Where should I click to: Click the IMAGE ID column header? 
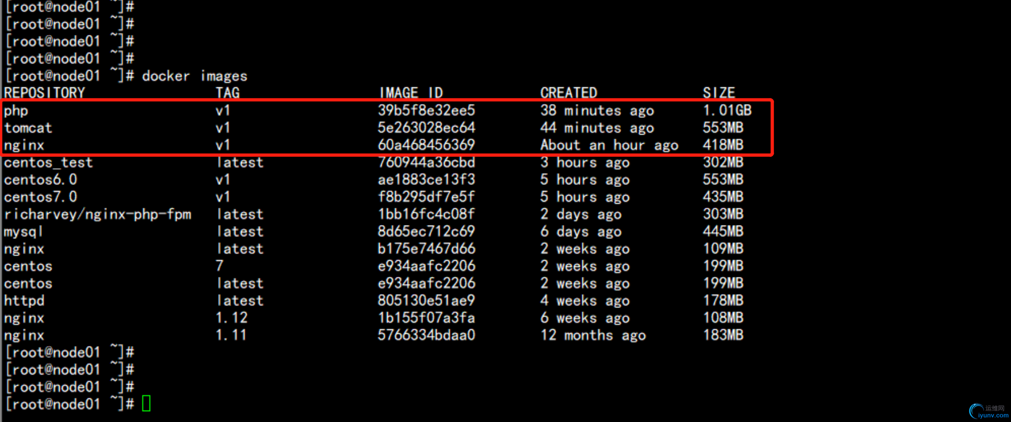[x=410, y=93]
